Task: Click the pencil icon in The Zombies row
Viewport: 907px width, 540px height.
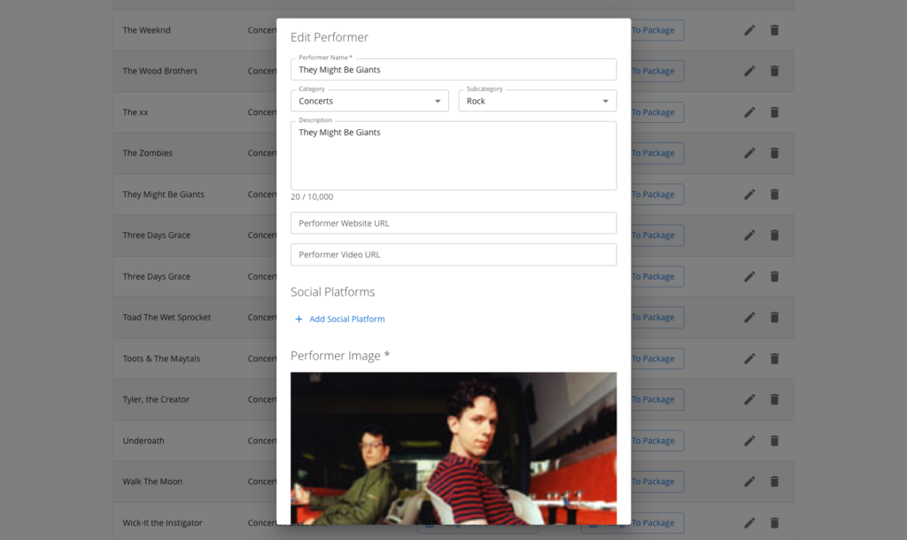Action: (x=749, y=153)
